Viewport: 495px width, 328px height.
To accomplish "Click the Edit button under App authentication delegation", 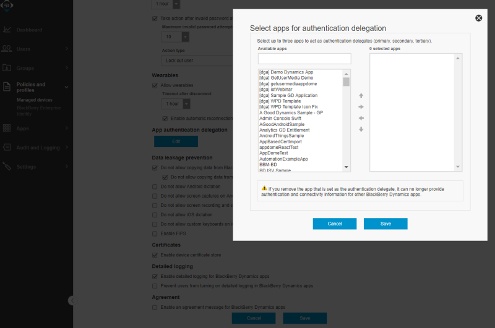I will (176, 141).
